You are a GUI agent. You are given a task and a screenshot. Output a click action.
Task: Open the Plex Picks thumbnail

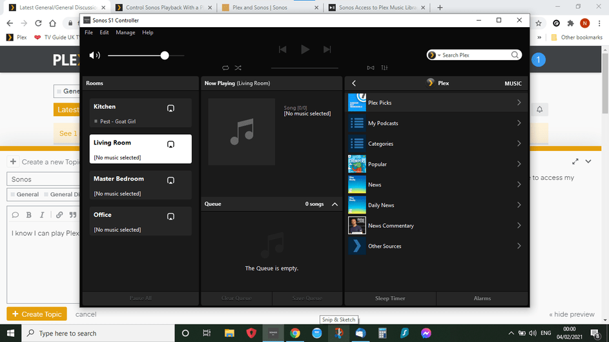[x=357, y=103]
